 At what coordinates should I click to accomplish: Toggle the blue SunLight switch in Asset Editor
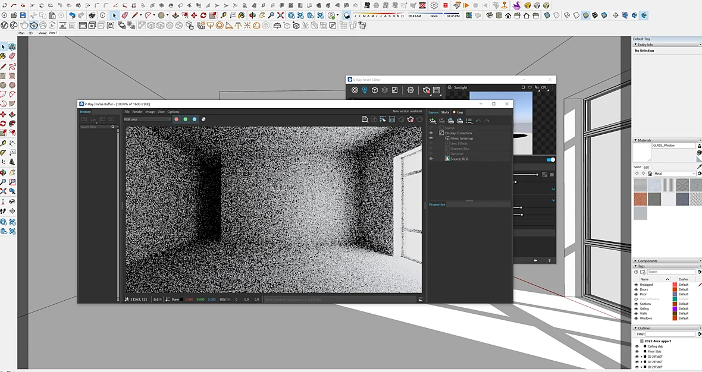click(x=551, y=160)
